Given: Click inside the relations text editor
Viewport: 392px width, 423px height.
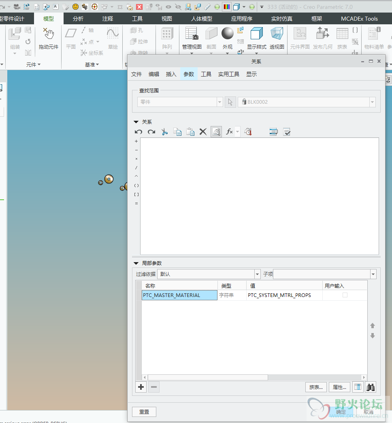Looking at the screenshot, I should tap(259, 196).
